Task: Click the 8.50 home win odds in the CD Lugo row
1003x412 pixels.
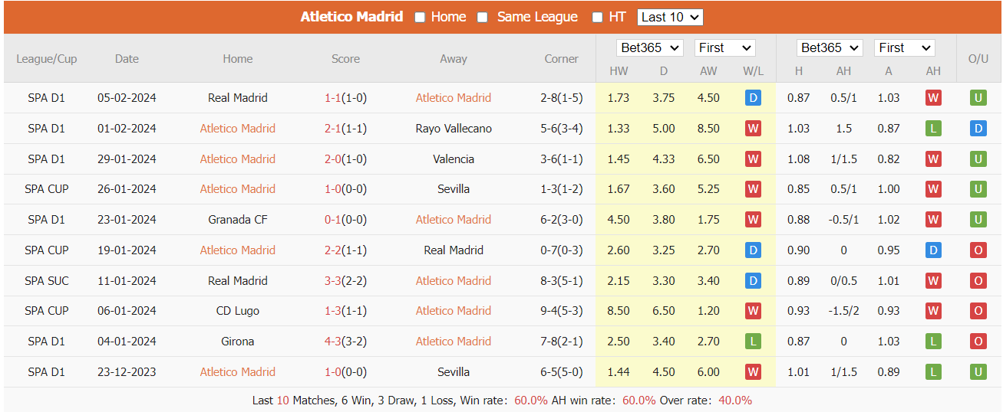Action: click(618, 311)
